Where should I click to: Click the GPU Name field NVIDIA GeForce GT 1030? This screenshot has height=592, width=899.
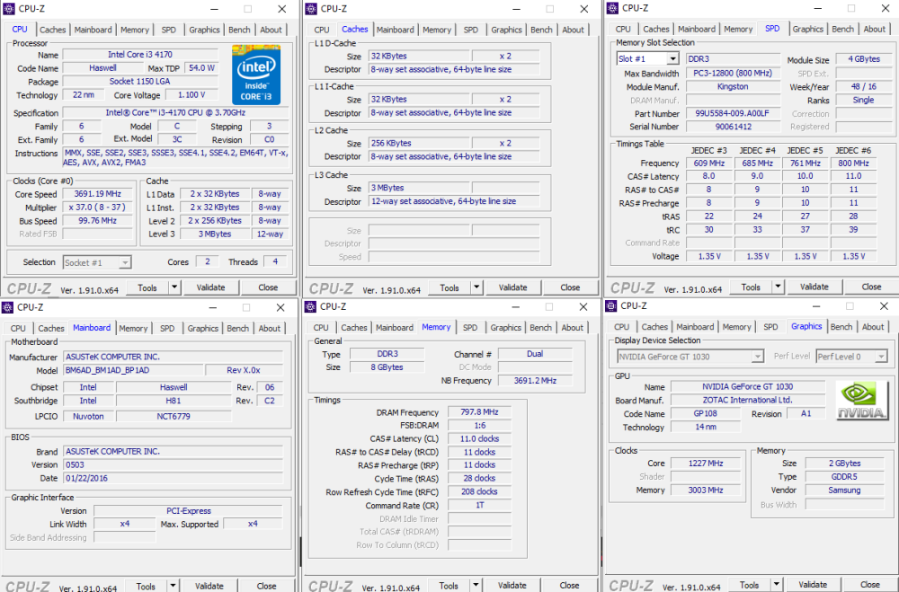pyautogui.click(x=748, y=387)
